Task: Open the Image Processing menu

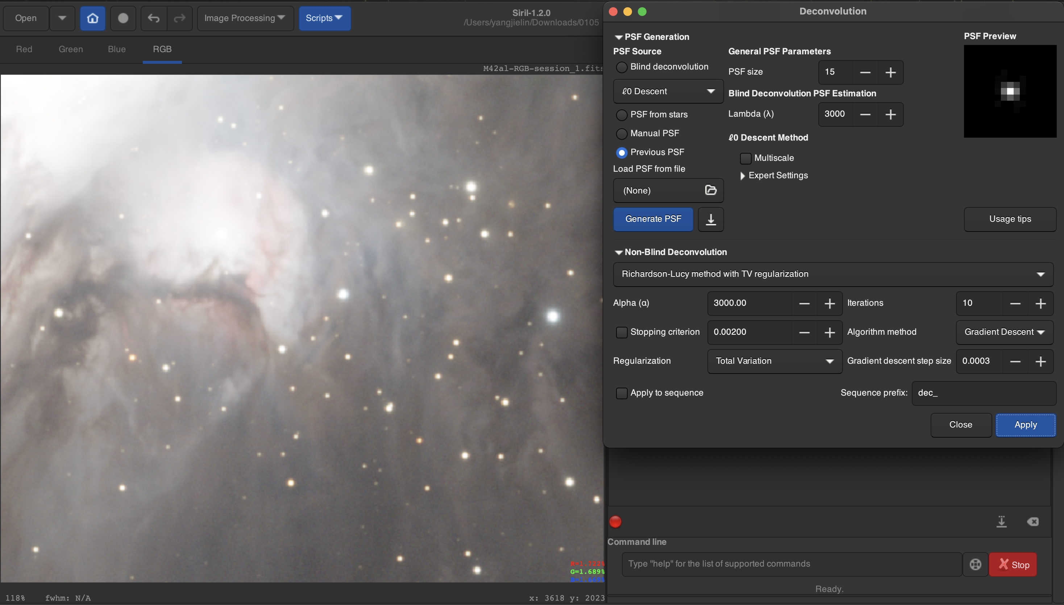Action: tap(245, 18)
